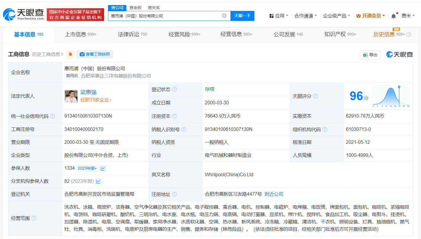The height and width of the screenshot is (239, 421).
Task: Switch to the 经营风险 tab
Action: pyautogui.click(x=184, y=34)
